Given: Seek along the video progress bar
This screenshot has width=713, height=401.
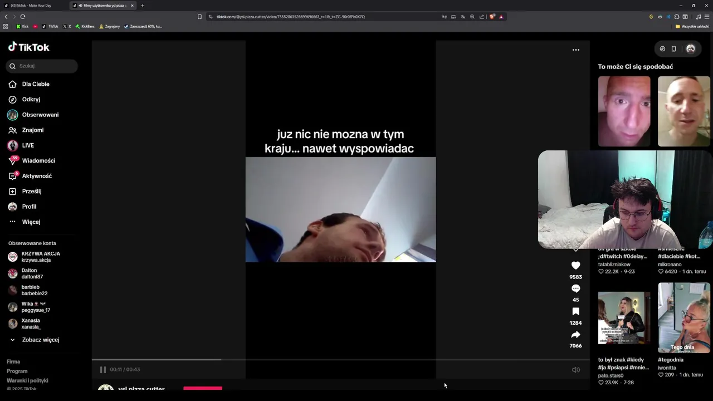Looking at the screenshot, I should pyautogui.click(x=340, y=360).
